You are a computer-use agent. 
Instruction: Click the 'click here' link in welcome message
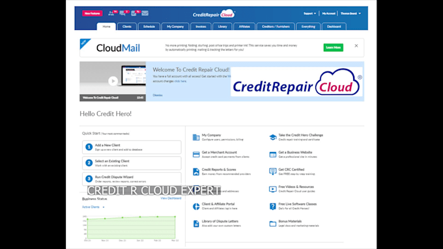(x=180, y=81)
